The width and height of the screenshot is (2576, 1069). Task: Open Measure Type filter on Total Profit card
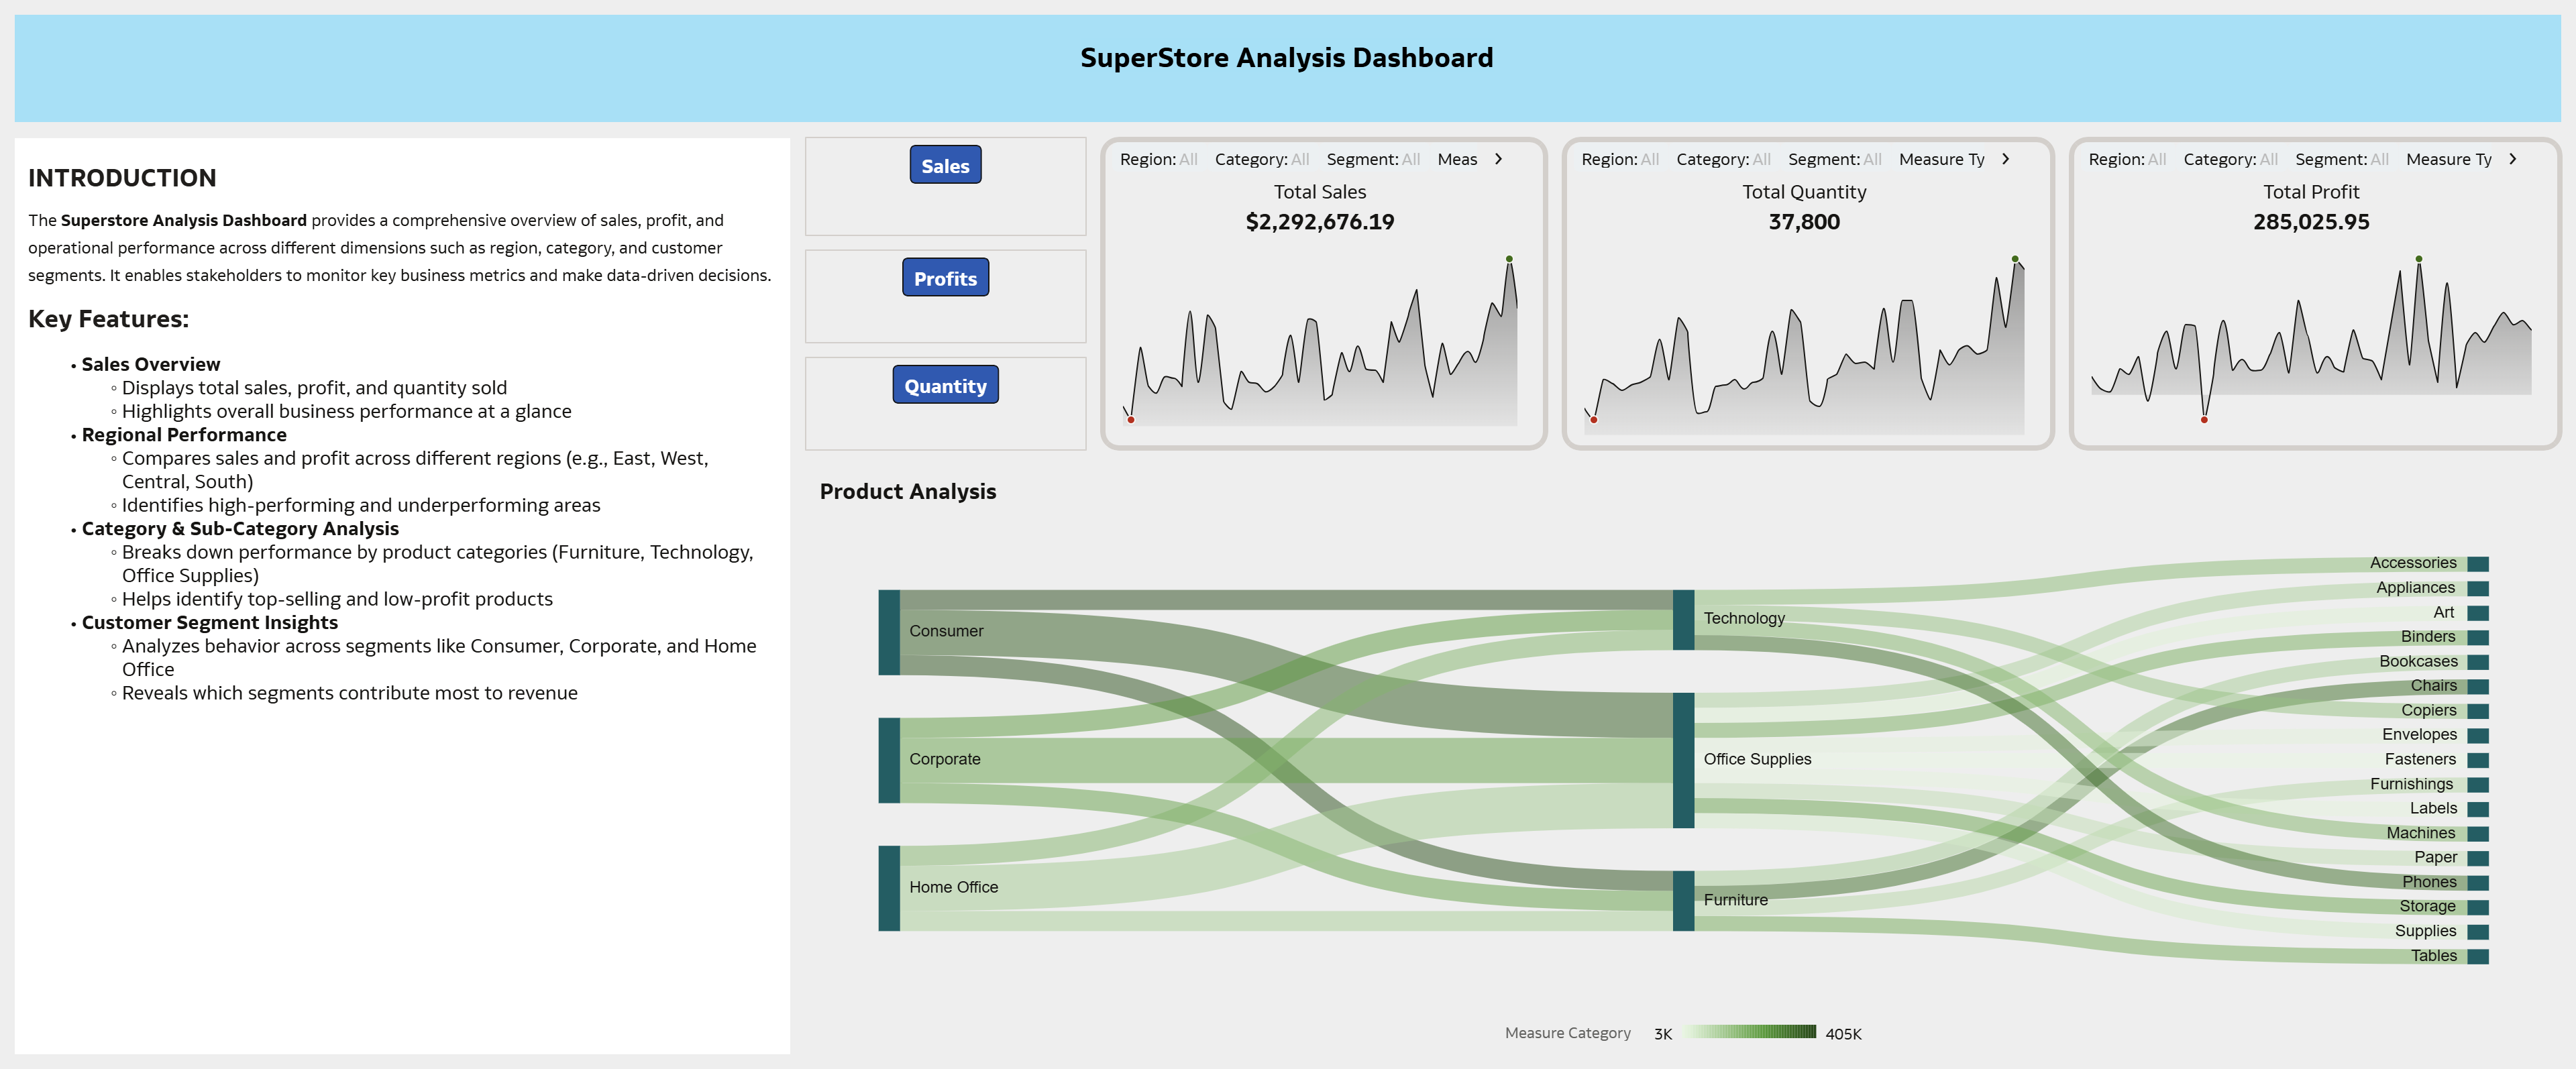click(x=2448, y=159)
